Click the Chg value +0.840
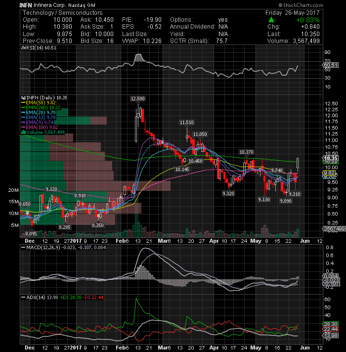This screenshot has width=346, height=352. tap(310, 27)
